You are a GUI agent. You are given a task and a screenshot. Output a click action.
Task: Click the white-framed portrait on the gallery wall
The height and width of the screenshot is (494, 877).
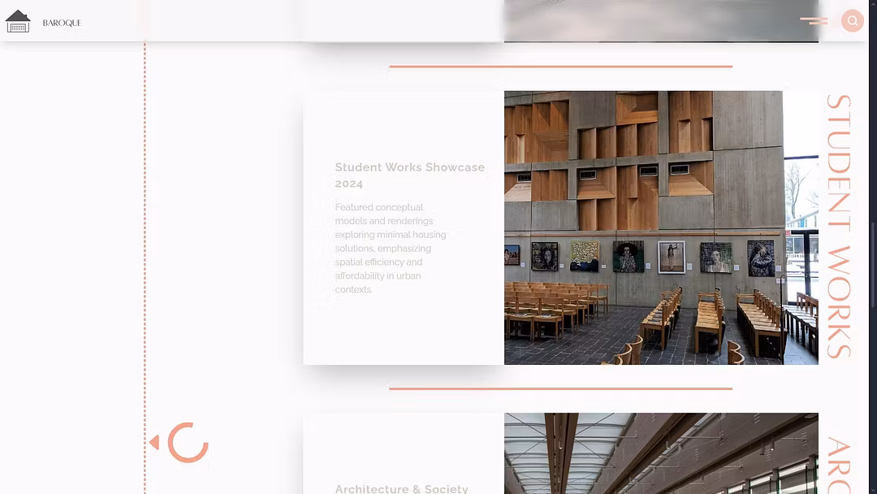(x=671, y=257)
